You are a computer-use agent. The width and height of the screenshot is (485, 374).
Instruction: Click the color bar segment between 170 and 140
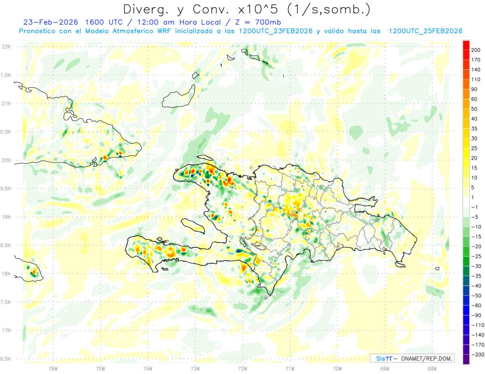click(x=466, y=64)
